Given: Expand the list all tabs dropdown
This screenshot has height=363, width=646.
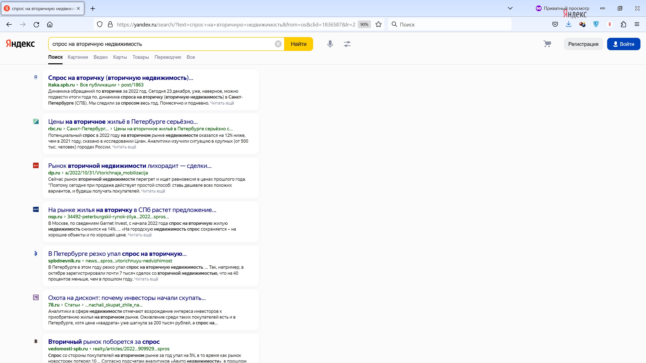Looking at the screenshot, I should coord(510,8).
